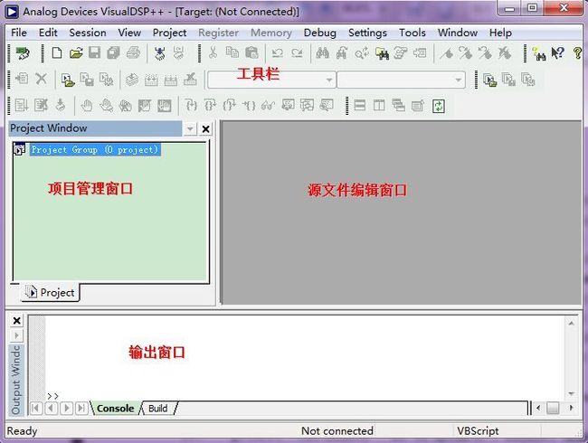
Task: Open the File menu
Action: (x=19, y=33)
